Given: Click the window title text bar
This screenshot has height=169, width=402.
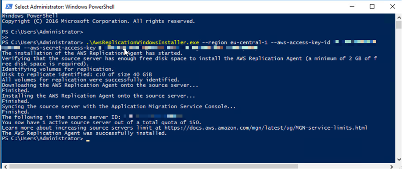Looking at the screenshot, I should 65,7.
